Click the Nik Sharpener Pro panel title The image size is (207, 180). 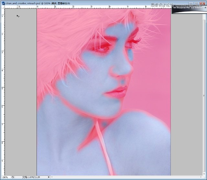pos(188,8)
